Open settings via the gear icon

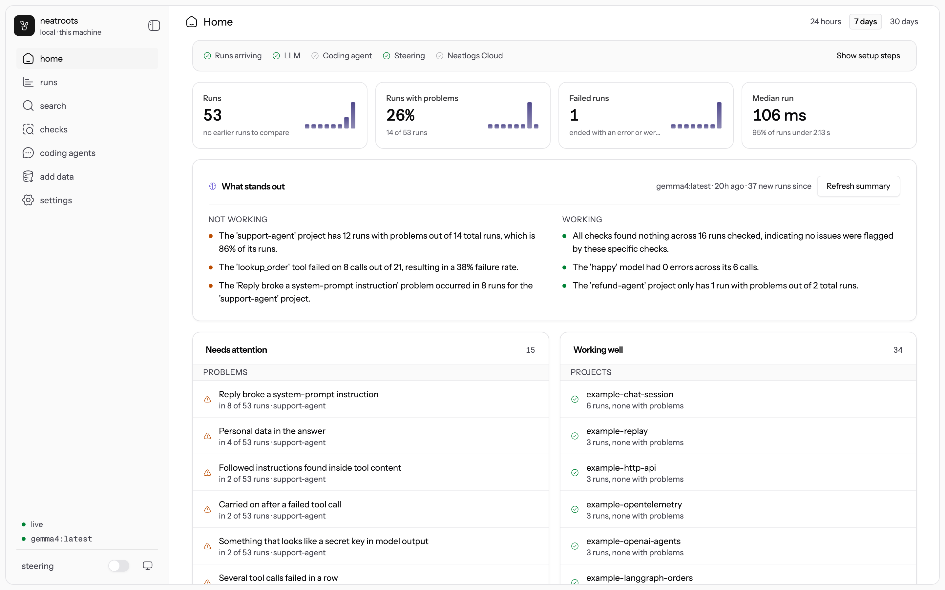pyautogui.click(x=28, y=200)
